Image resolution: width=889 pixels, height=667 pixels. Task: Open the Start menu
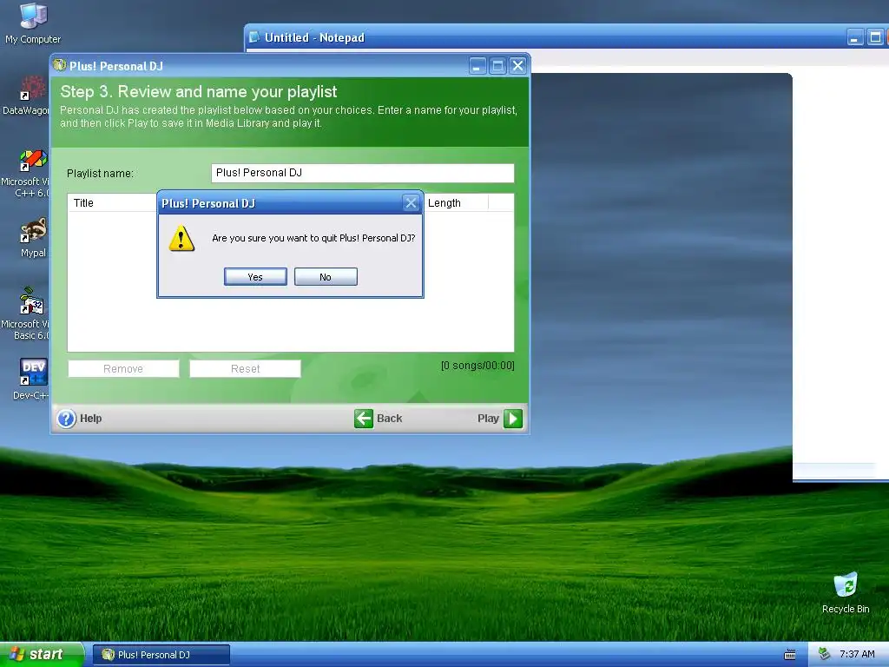(x=42, y=655)
